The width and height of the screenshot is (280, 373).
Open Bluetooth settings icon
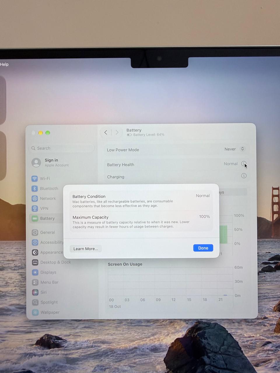(x=35, y=189)
